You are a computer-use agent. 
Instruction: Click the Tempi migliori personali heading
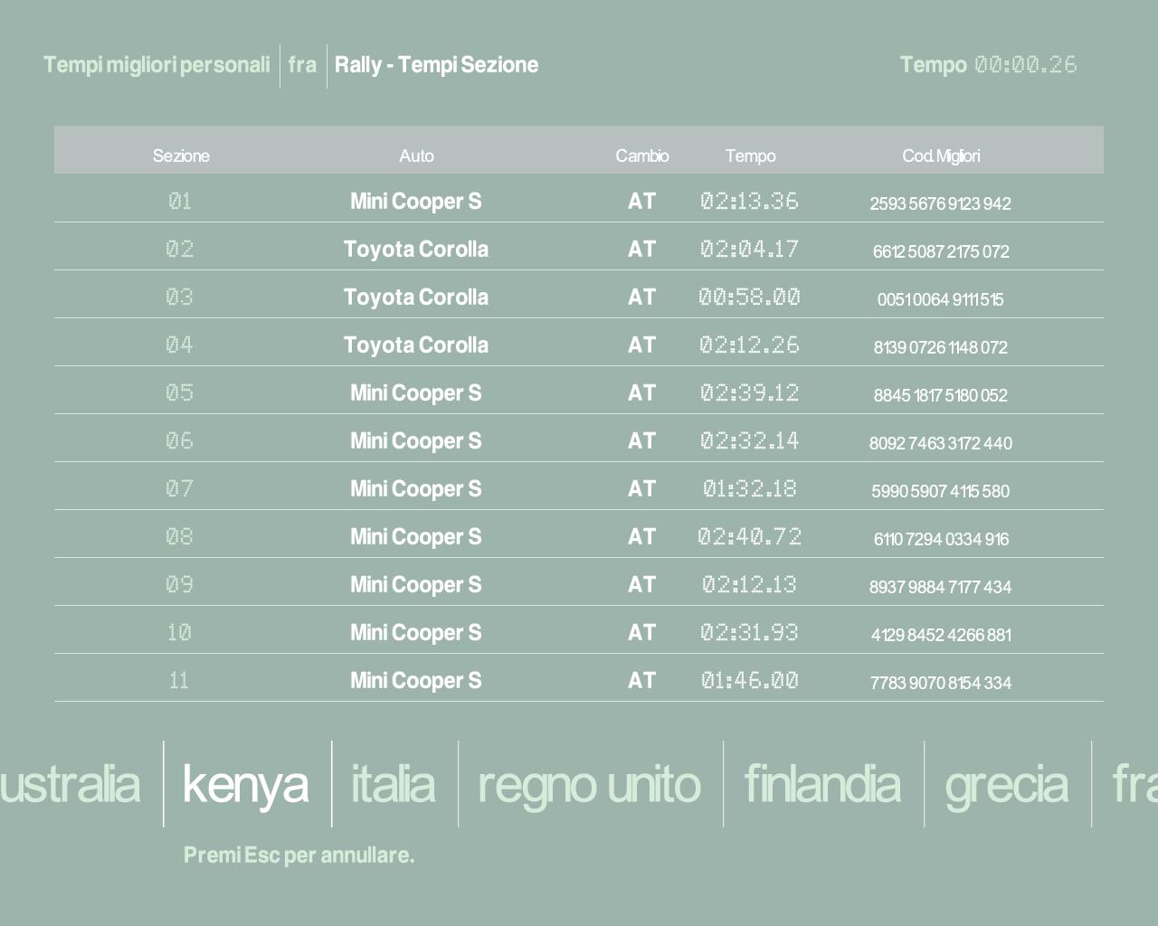pos(157,65)
